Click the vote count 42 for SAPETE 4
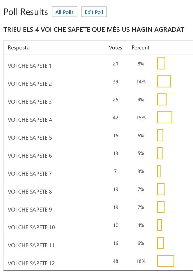This screenshot has height=275, width=193. click(115, 118)
